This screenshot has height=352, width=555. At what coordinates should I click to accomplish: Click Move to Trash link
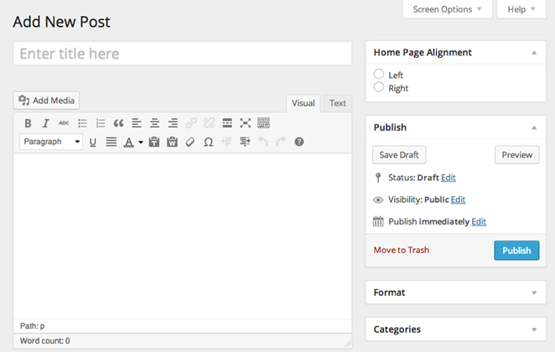click(x=402, y=250)
